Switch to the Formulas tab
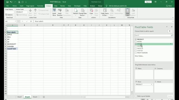Screen dimensions: 179x100 tap(40, 6)
